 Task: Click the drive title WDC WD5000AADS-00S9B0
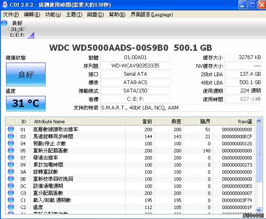[x=109, y=47]
